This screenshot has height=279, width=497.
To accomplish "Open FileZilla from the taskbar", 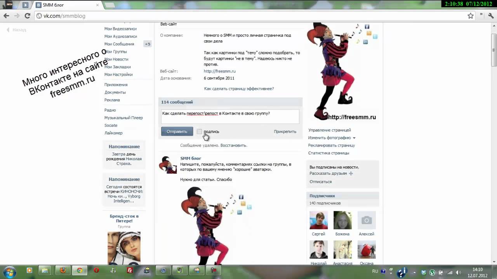I will [x=130, y=270].
